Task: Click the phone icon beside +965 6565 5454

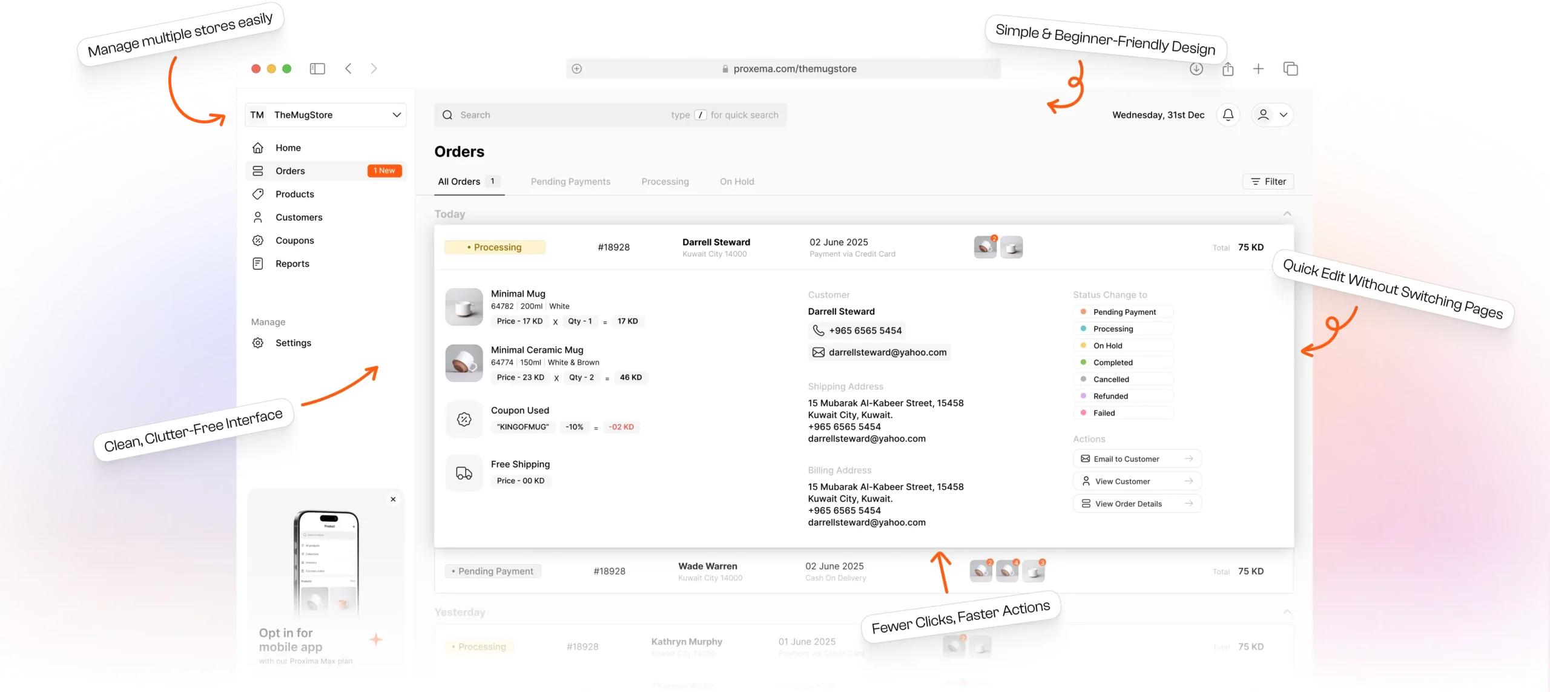Action: click(x=819, y=331)
